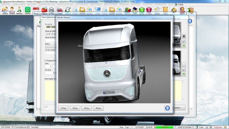Click the red dollar sign icon

(149, 10)
